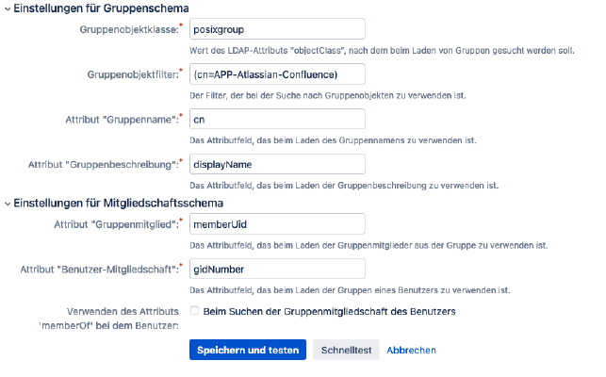The height and width of the screenshot is (377, 606).
Task: Click the Speichern und testen button
Action: point(248,350)
